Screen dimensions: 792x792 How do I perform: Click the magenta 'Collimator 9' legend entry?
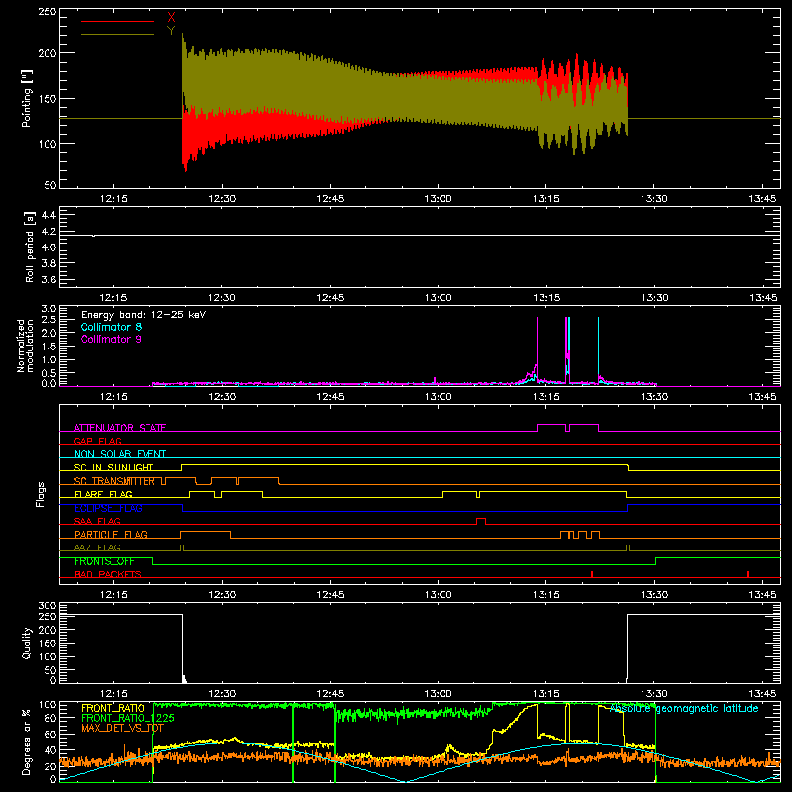[x=111, y=339]
